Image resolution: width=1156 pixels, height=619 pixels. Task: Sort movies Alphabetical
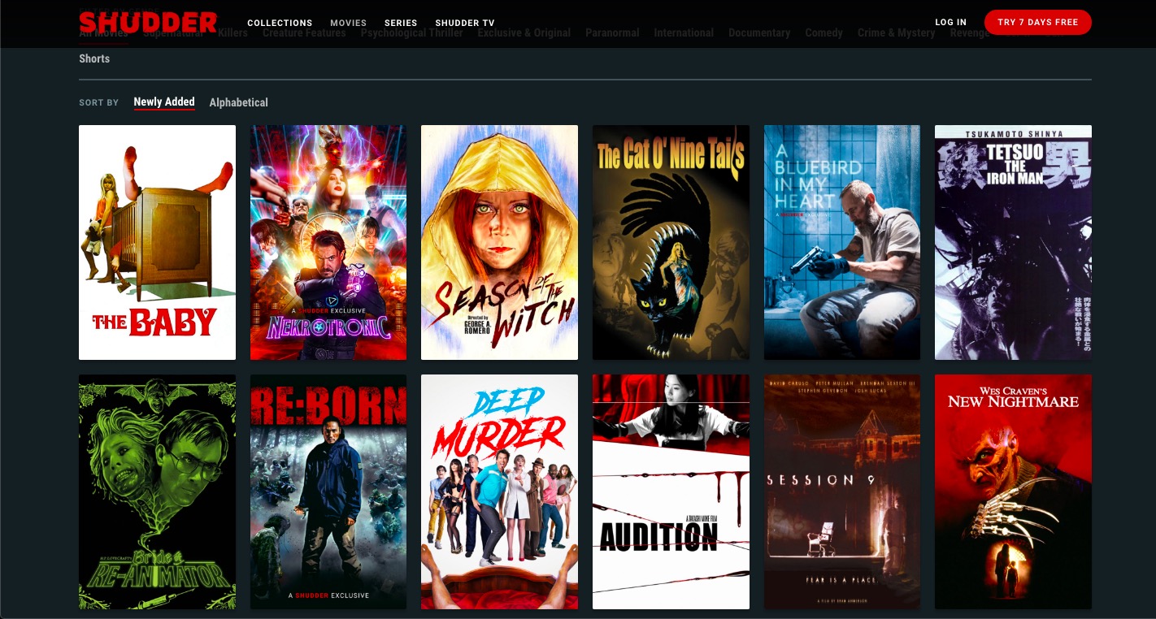point(239,102)
